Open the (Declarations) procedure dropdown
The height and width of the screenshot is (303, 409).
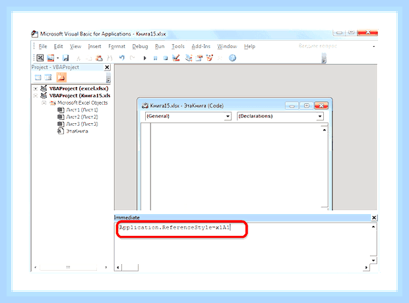point(320,116)
